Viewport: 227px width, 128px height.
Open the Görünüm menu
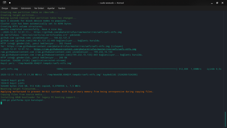pos(26,8)
